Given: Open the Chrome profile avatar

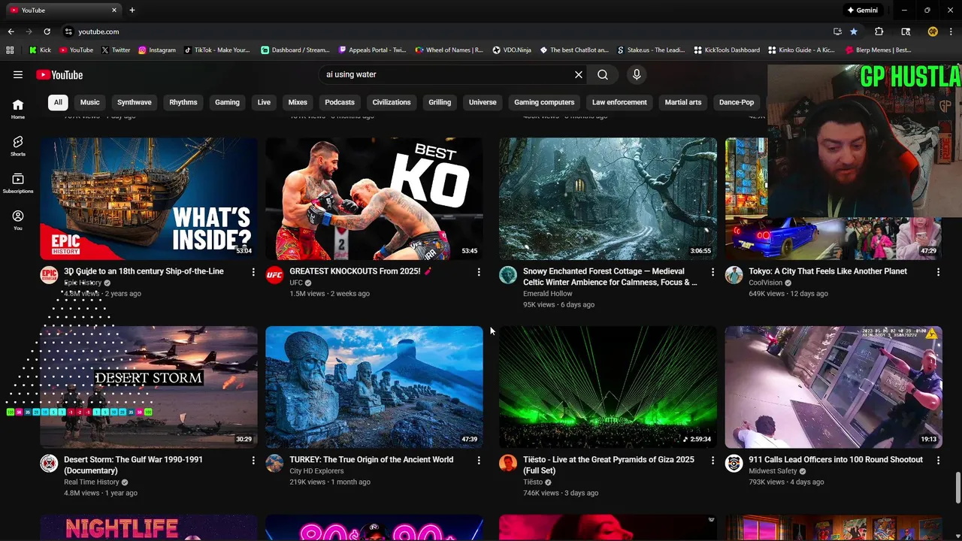Looking at the screenshot, I should click(x=933, y=32).
